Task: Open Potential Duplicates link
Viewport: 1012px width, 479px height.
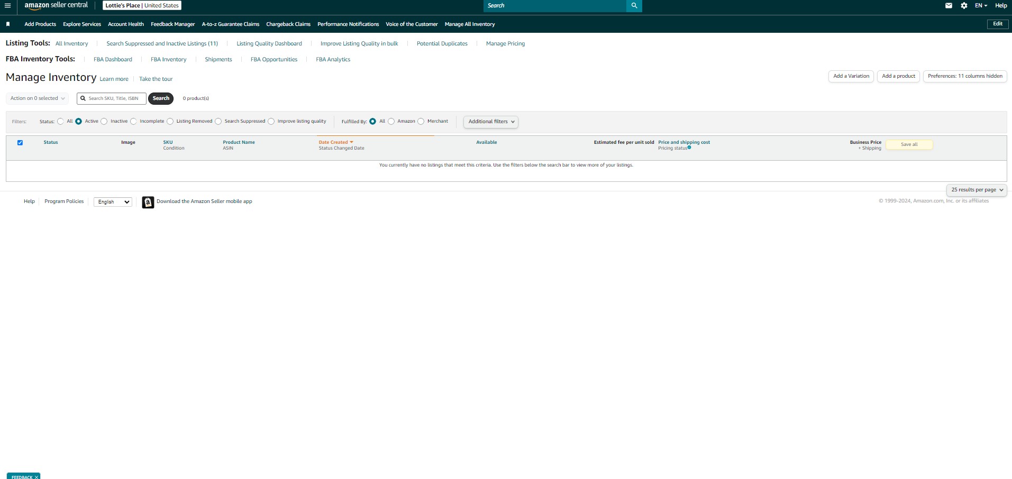Action: 442,44
